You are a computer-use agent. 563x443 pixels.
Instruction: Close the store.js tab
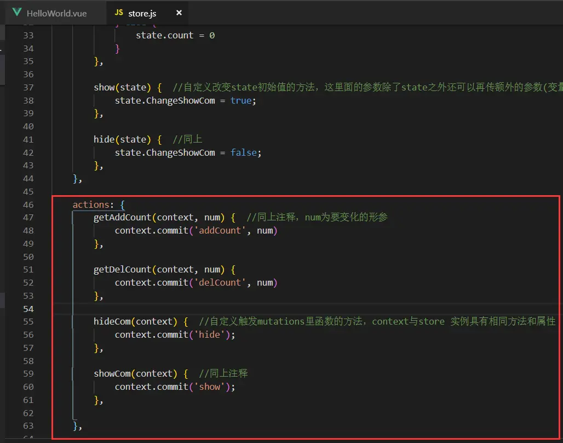tap(179, 13)
